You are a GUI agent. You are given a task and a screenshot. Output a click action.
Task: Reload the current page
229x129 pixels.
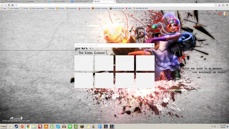point(9,5)
